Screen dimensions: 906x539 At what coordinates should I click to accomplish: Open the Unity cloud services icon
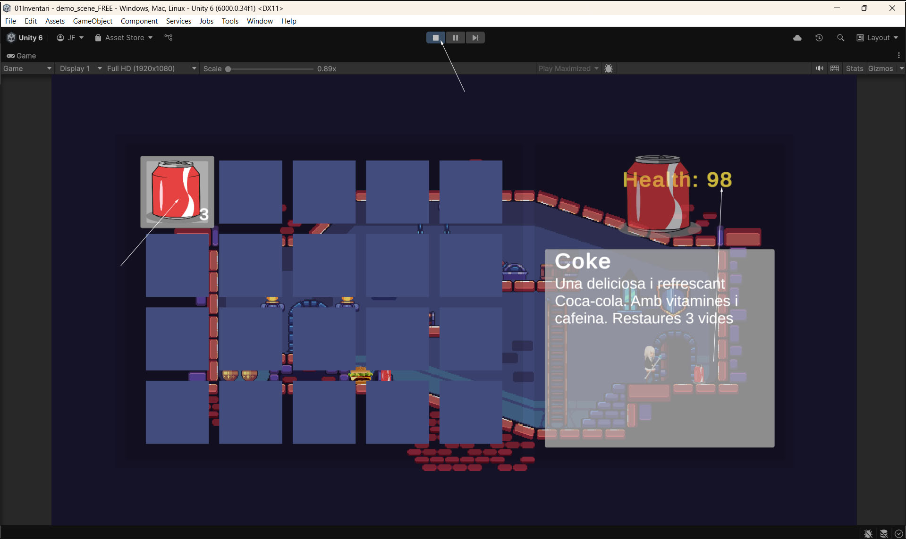click(797, 38)
